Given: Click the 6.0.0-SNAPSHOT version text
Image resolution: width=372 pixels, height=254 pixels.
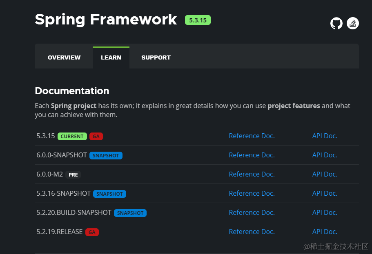Looking at the screenshot, I should [62, 155].
